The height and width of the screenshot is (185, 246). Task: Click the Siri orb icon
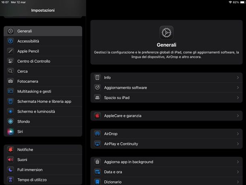coord(10,131)
